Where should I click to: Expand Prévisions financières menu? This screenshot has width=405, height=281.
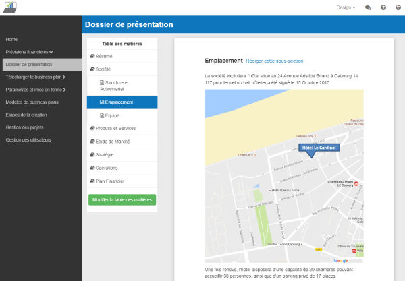click(x=29, y=52)
